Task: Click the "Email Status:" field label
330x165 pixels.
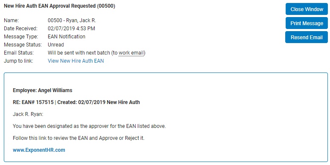Action: [19, 52]
